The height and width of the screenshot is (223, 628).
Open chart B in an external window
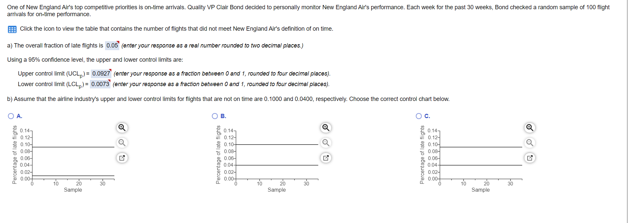(325, 158)
